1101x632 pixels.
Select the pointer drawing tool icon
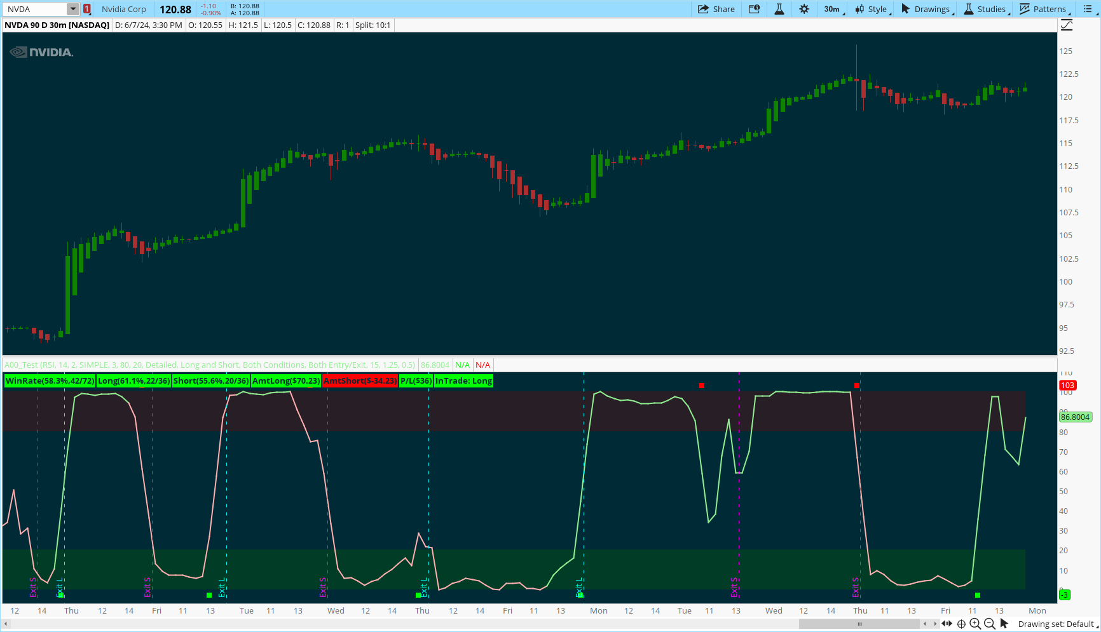tap(1004, 624)
